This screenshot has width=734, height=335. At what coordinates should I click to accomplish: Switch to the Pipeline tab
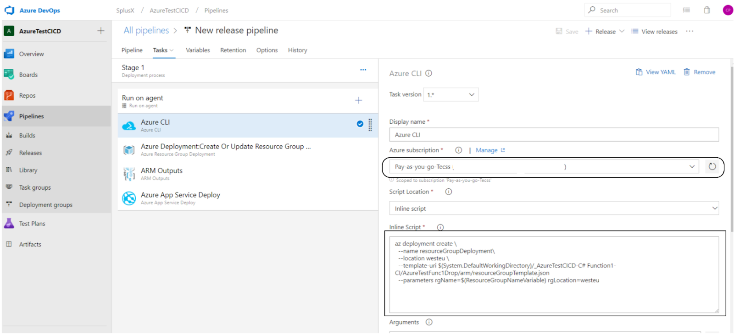pos(132,50)
